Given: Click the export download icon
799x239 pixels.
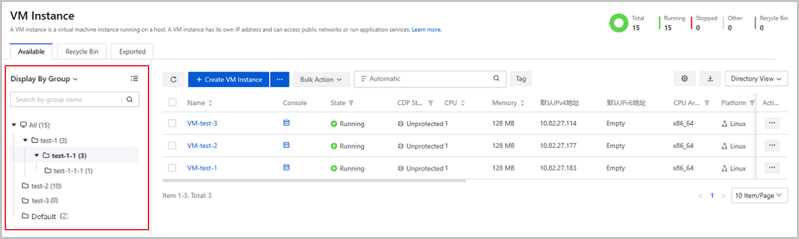Looking at the screenshot, I should (x=710, y=79).
